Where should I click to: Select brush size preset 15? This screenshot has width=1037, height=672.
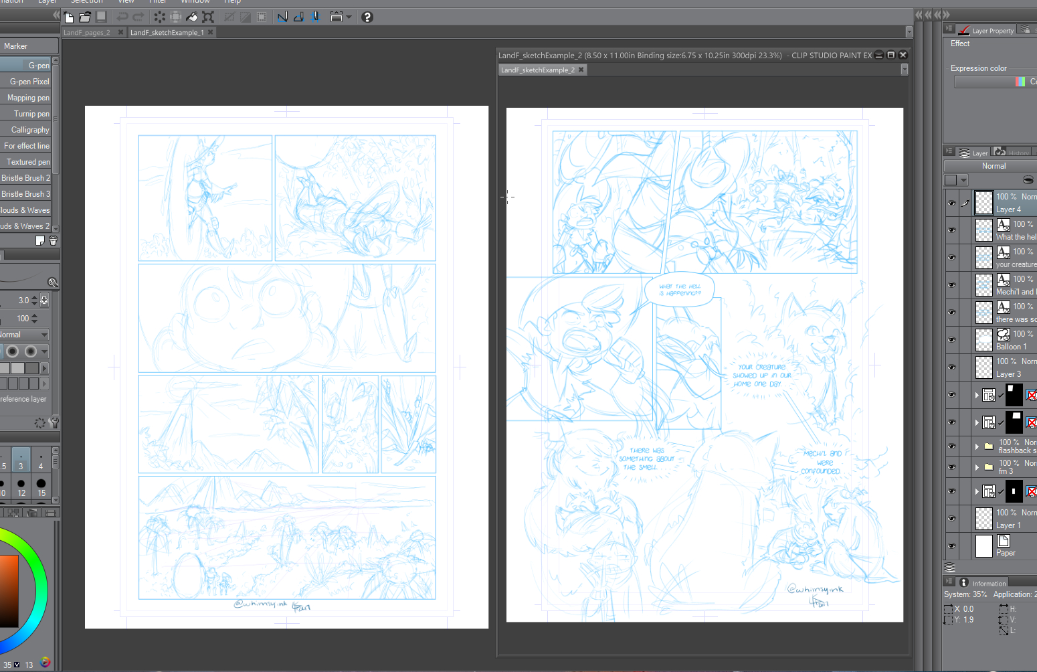41,487
